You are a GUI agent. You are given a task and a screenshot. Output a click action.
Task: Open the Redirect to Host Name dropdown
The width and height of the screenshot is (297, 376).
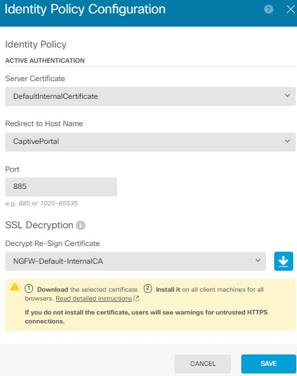[150, 141]
